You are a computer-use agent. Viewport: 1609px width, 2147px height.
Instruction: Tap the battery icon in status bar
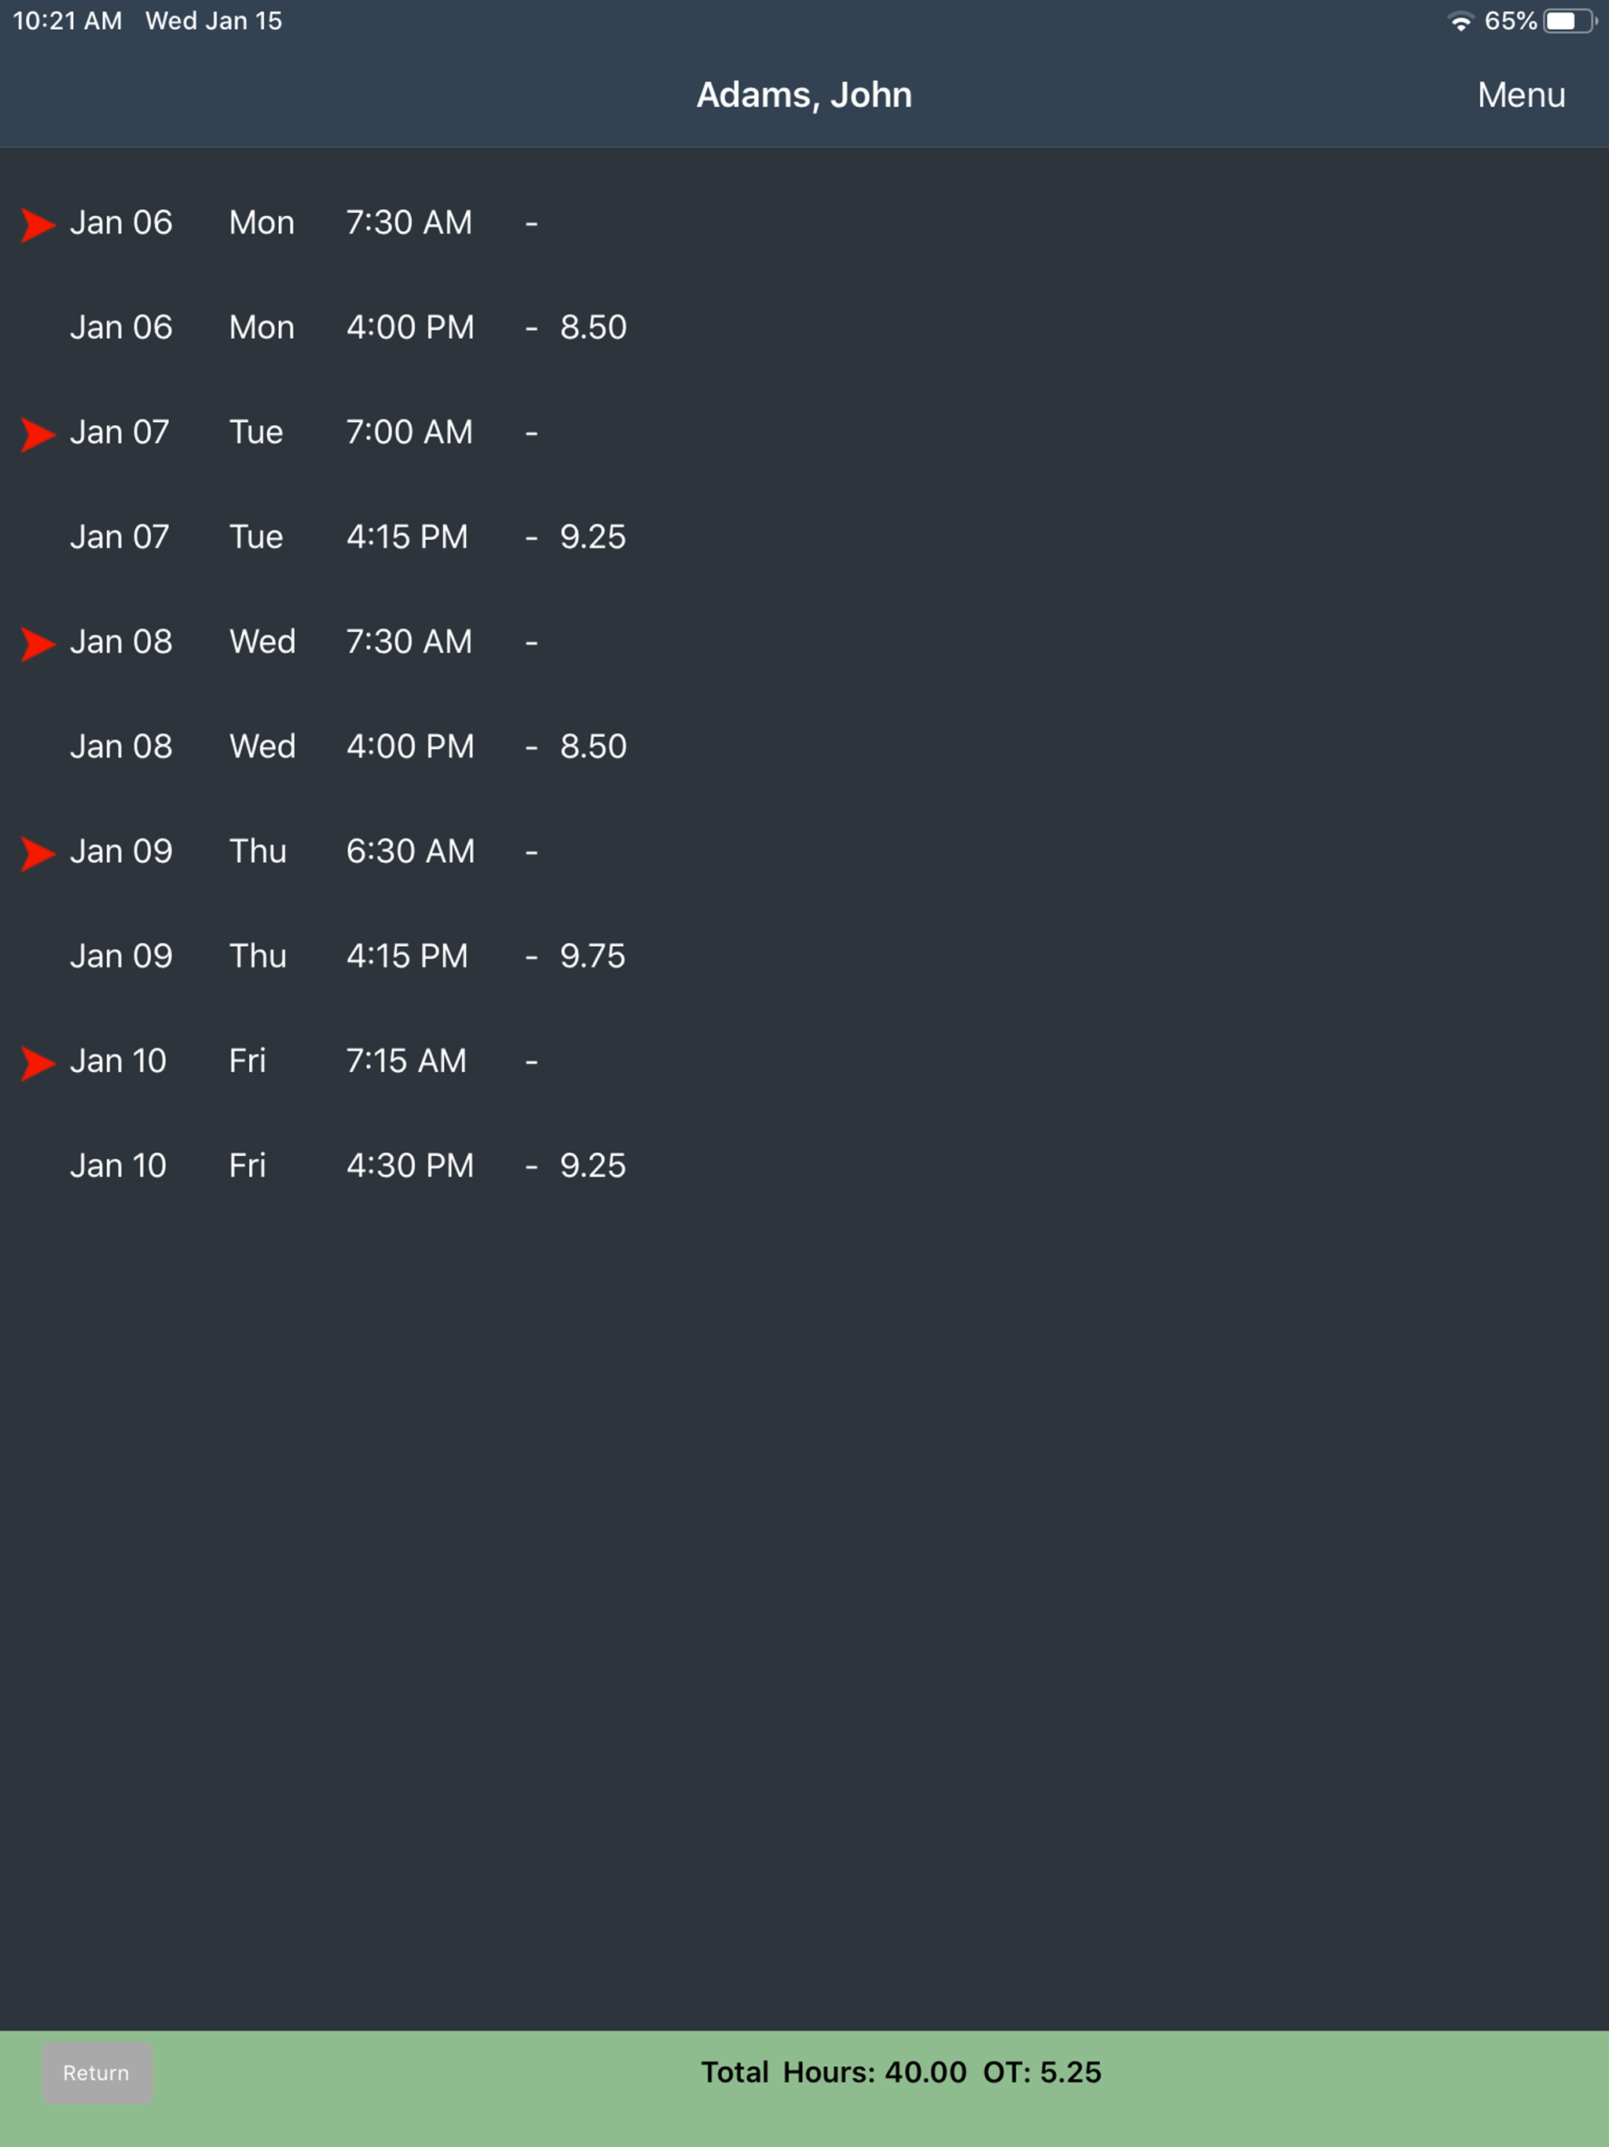pos(1569,21)
